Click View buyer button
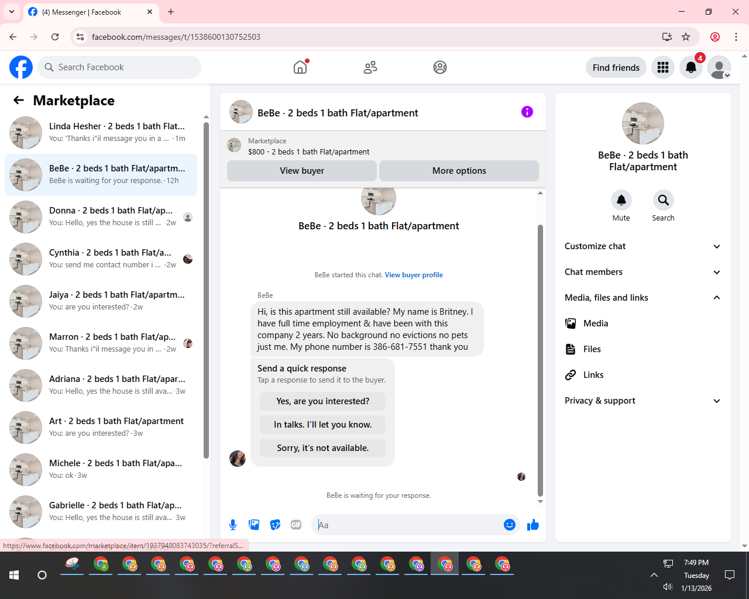 [x=302, y=171]
